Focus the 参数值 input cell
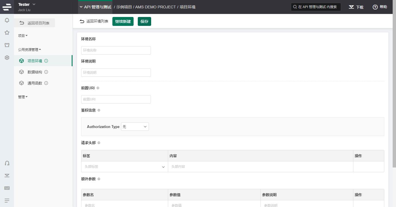This screenshot has width=396, height=207. click(x=214, y=204)
